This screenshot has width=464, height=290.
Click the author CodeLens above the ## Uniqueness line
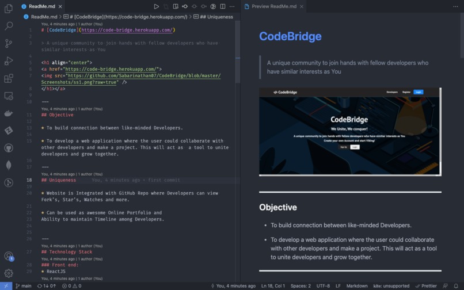72,174
